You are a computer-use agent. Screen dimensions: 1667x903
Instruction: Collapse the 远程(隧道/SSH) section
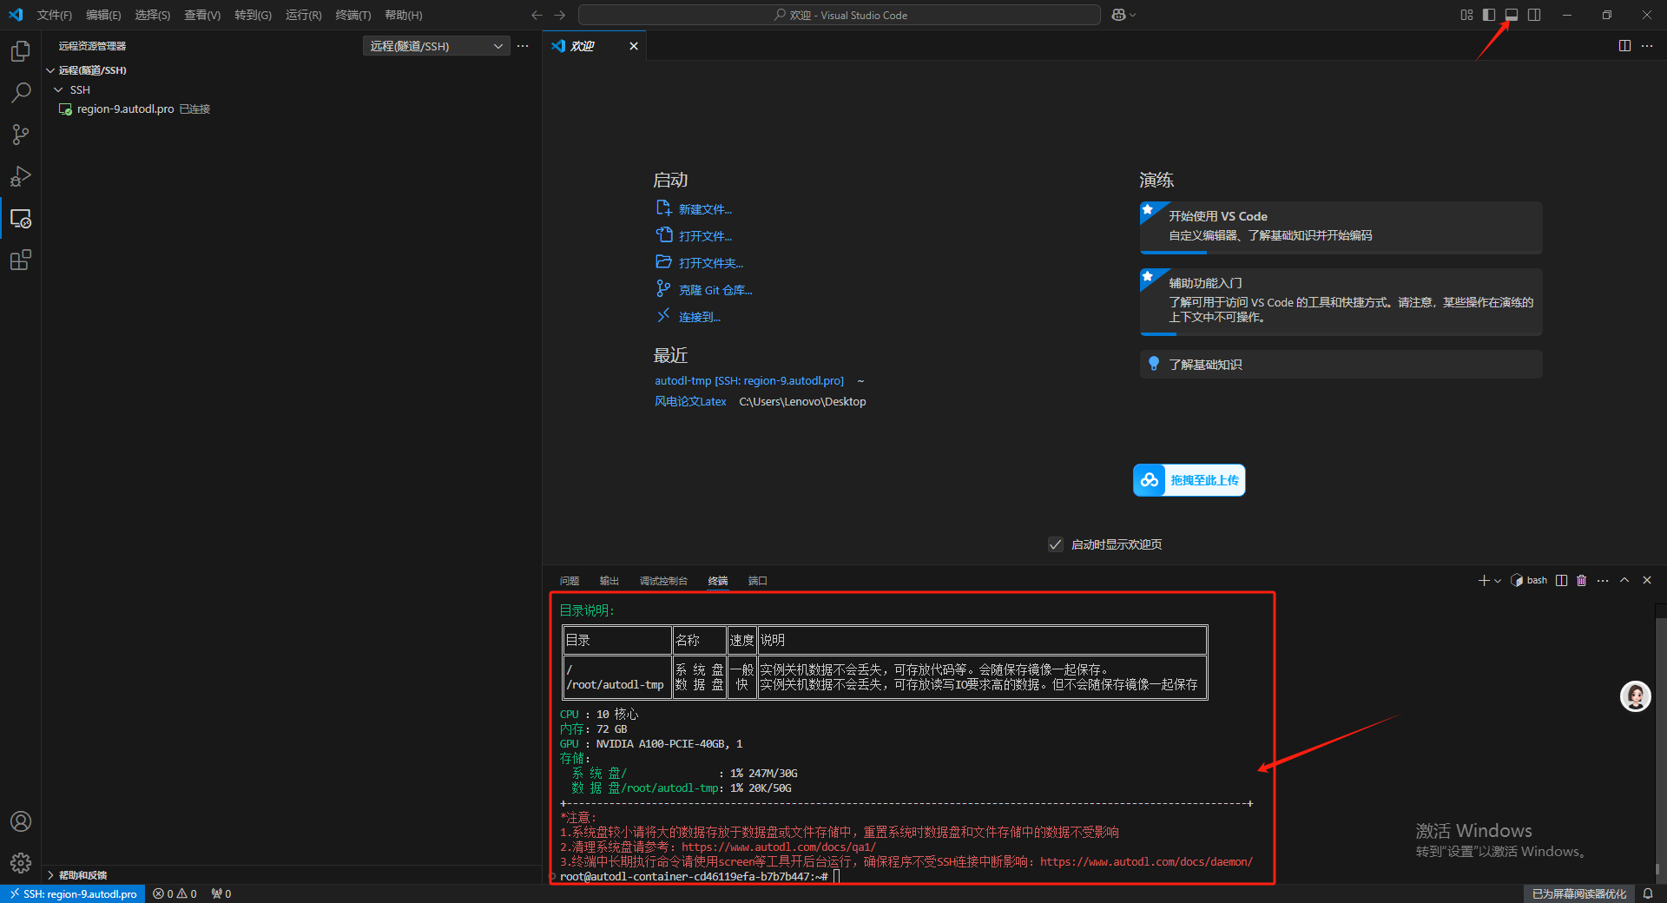click(x=51, y=70)
